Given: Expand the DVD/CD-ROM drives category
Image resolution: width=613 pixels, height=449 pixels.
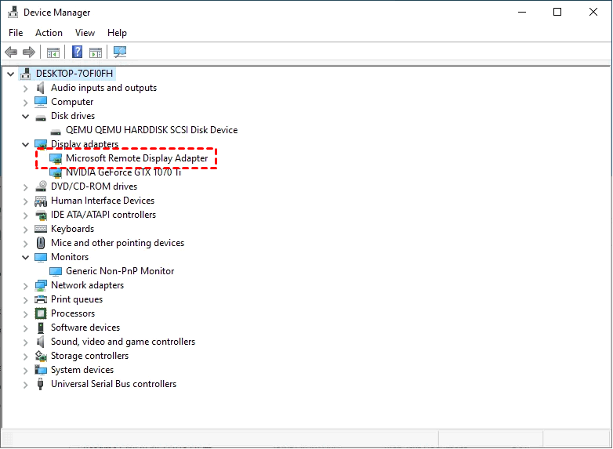Looking at the screenshot, I should (x=25, y=187).
